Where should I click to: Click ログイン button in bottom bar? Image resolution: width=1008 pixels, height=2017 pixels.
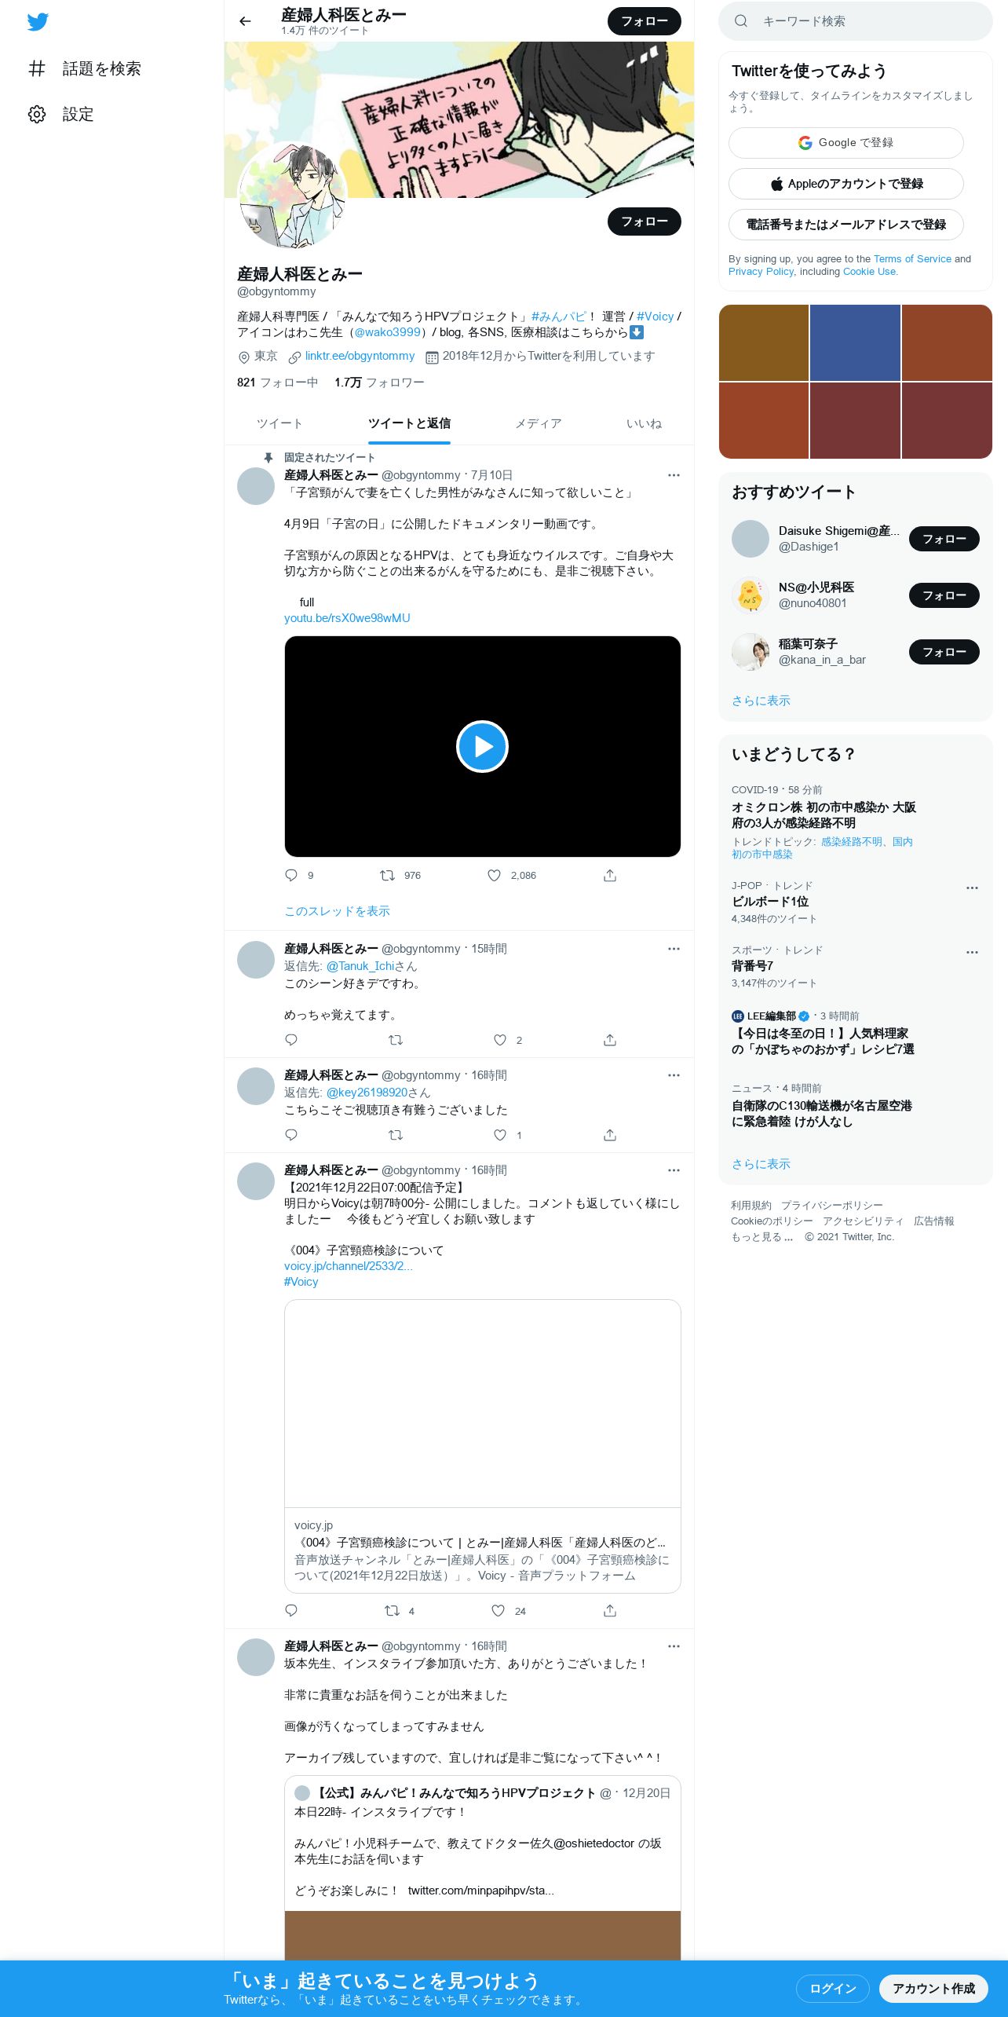pyautogui.click(x=832, y=1988)
